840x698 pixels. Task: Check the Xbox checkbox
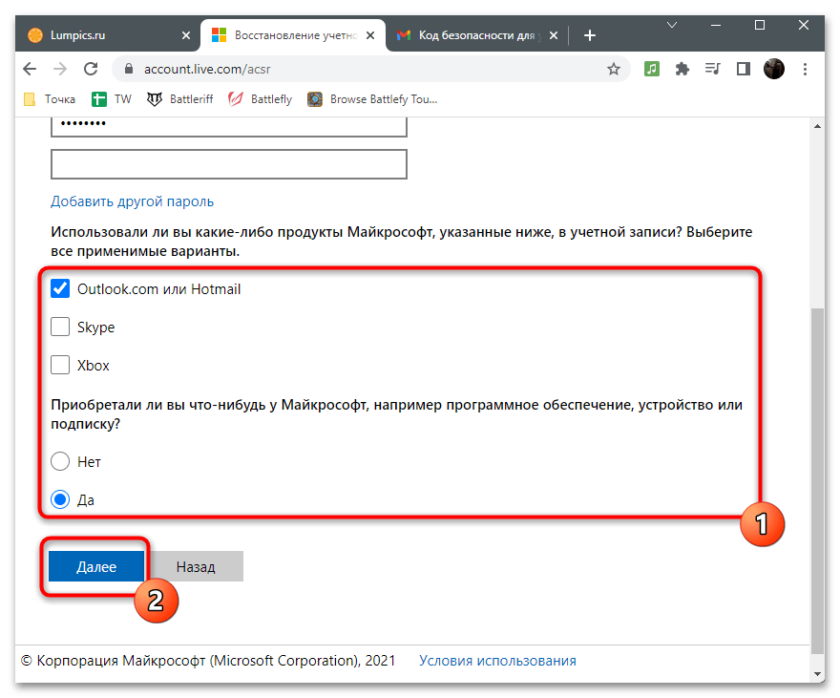tap(60, 365)
